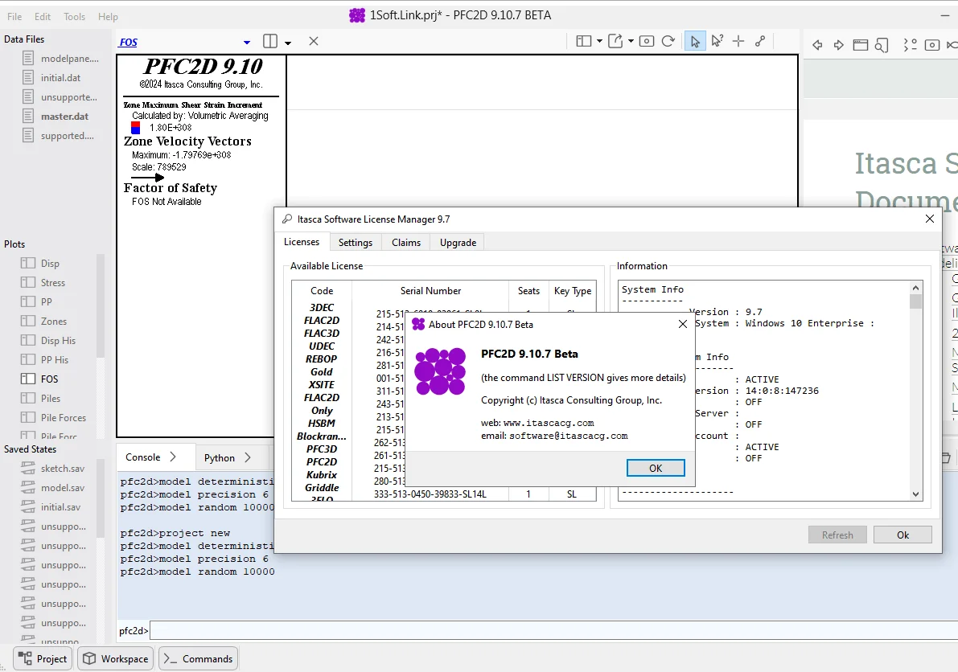
Task: Switch to the Upgrade tab
Action: 458,242
